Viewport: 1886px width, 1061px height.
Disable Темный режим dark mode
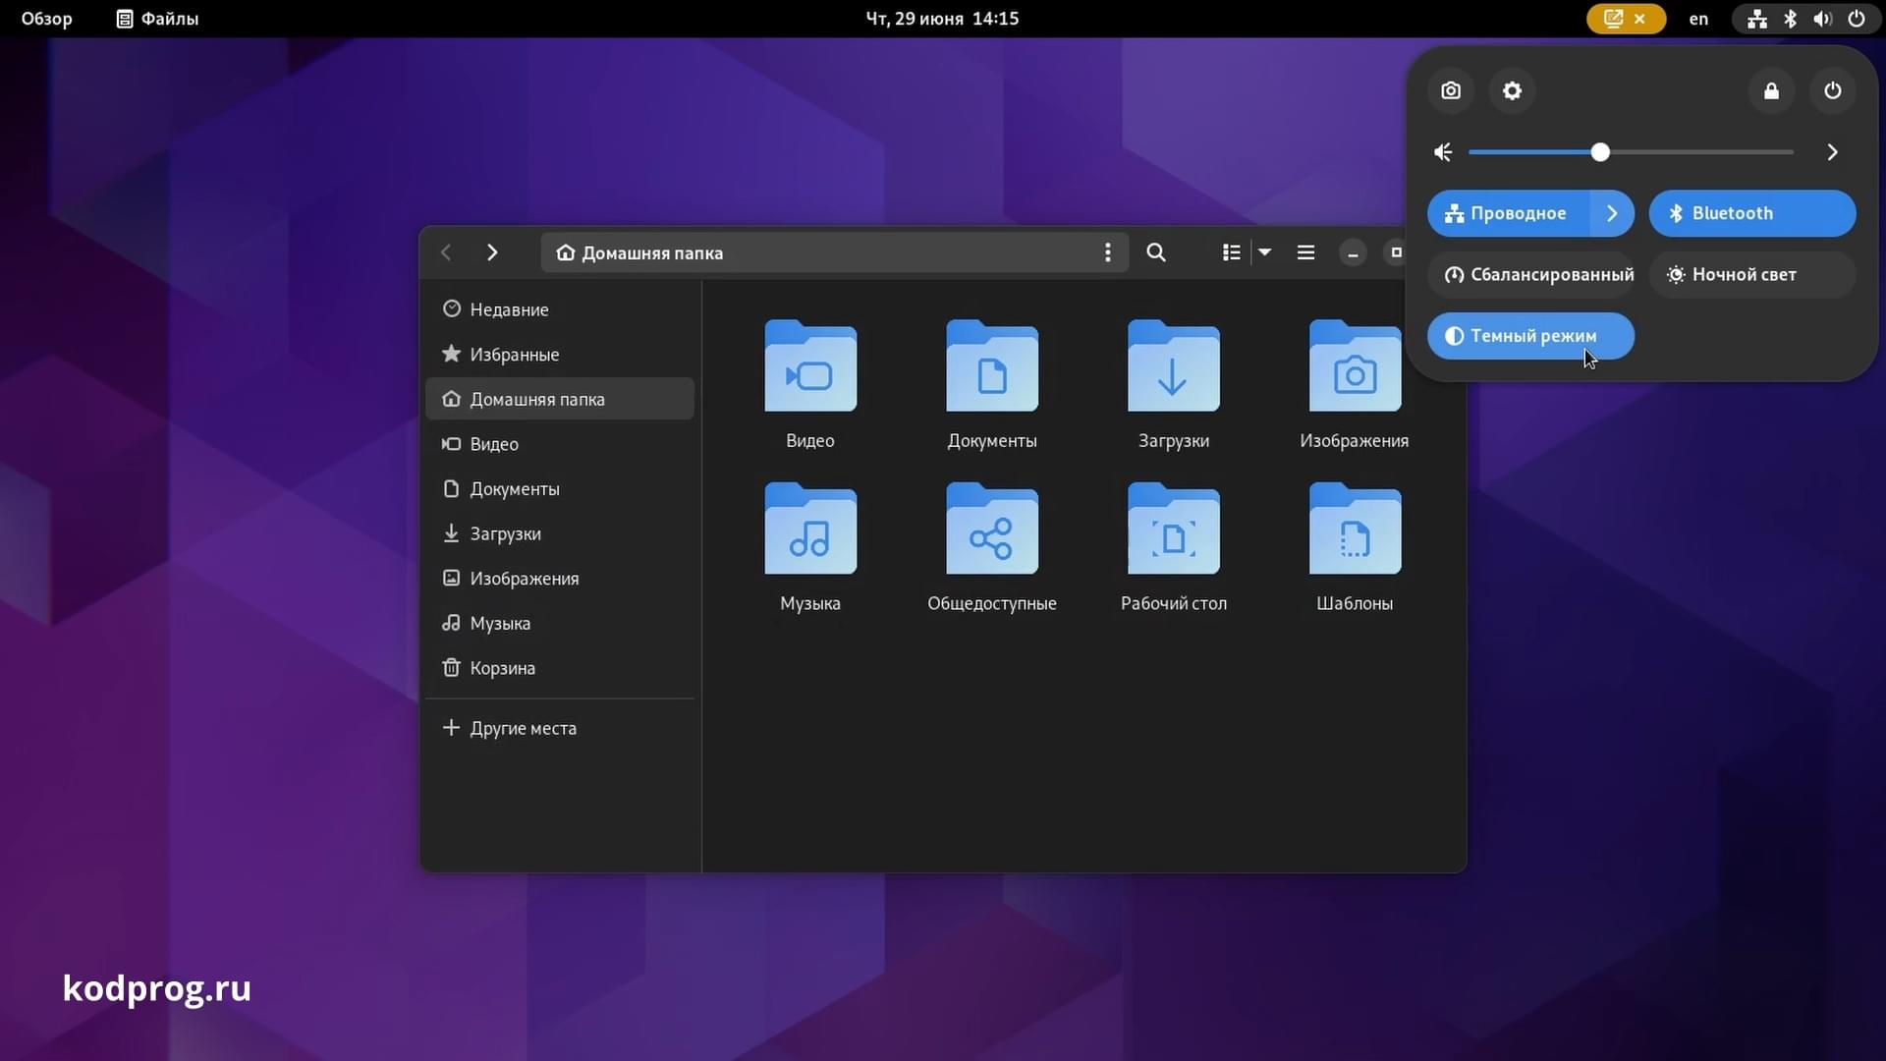1530,335
